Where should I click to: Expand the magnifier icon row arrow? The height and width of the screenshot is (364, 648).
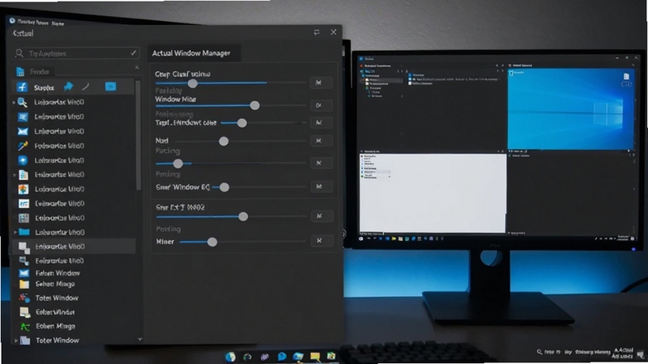pyautogui.click(x=14, y=103)
